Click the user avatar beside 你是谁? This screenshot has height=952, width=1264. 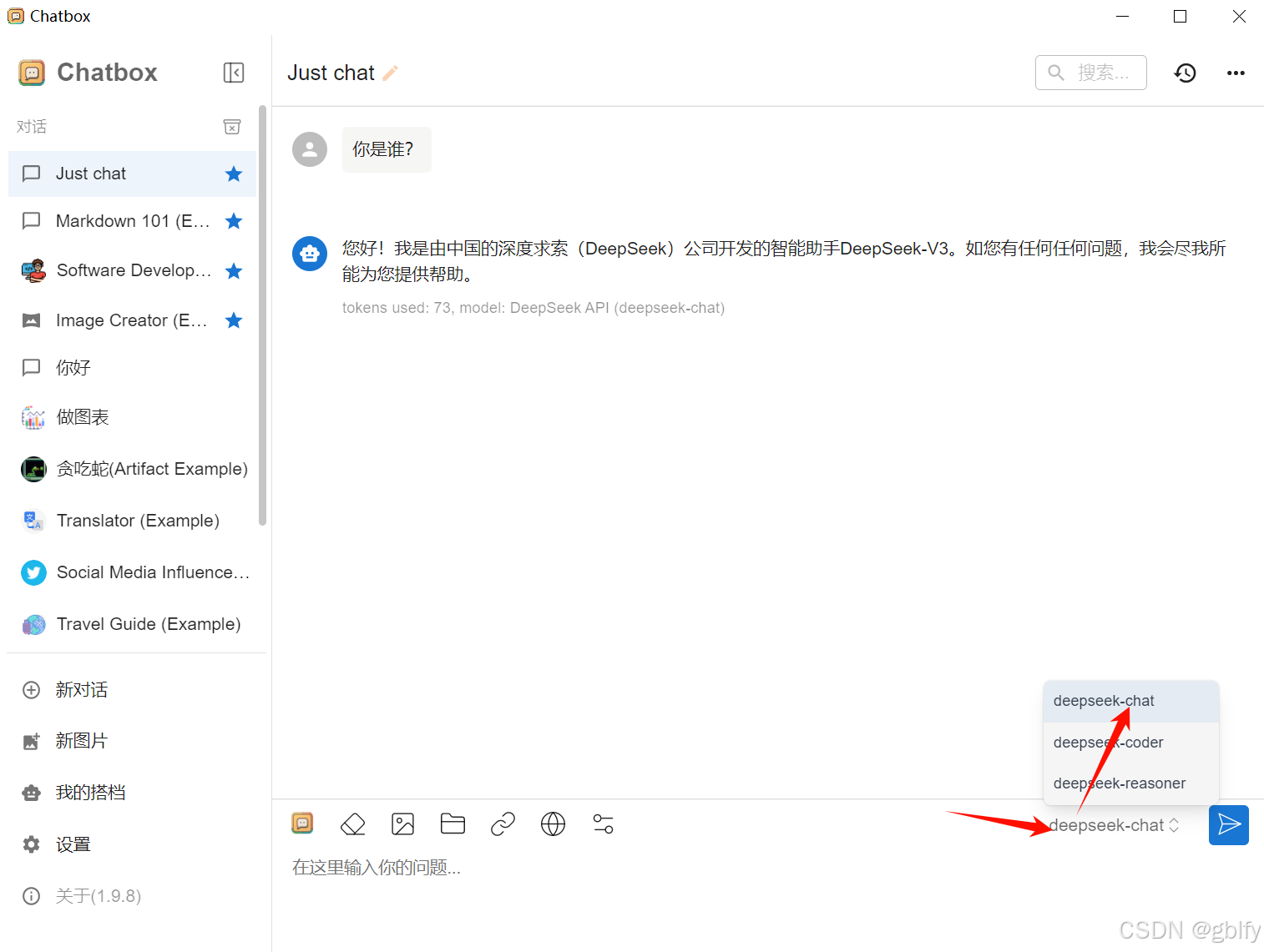[310, 149]
